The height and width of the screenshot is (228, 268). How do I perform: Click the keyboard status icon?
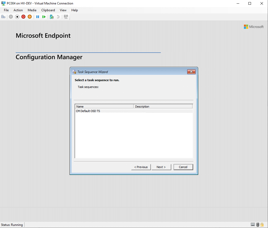tap(253, 225)
